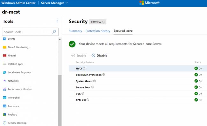This screenshot has height=126, width=207.
Task: Click the Processes icon
Action: coord(4,106)
